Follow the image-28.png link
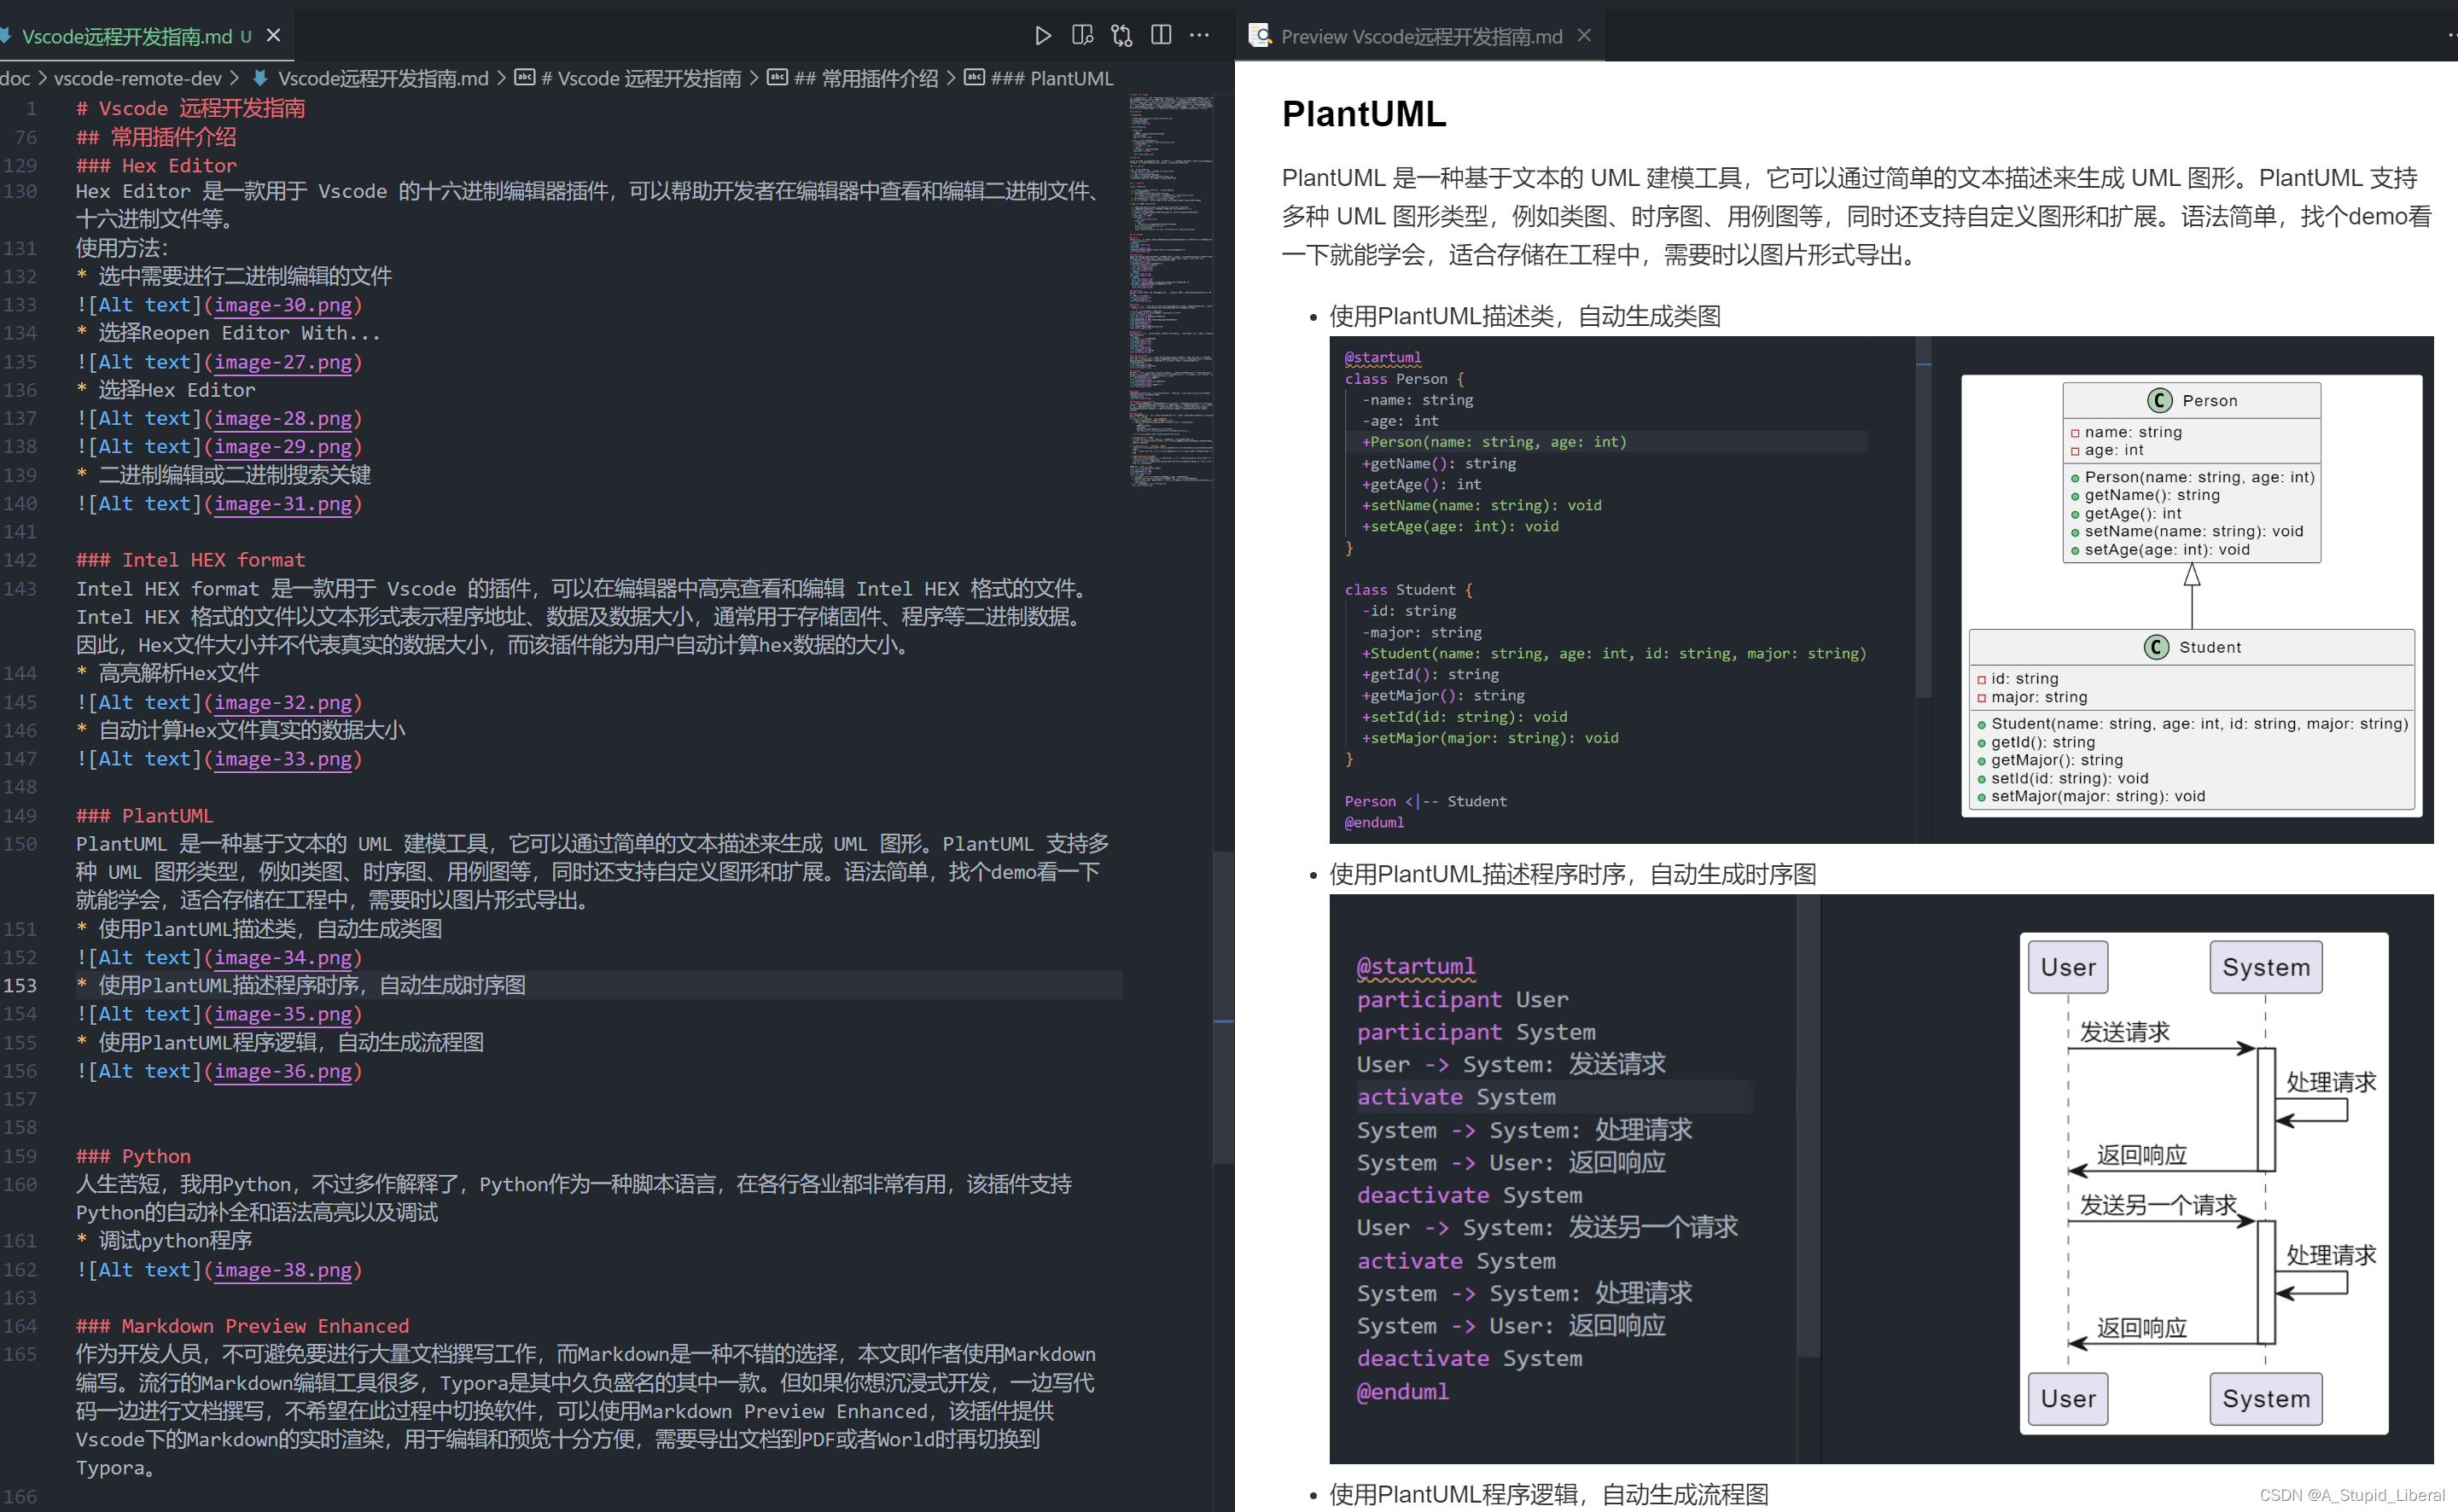Viewport: 2458px width, 1512px height. pos(283,419)
